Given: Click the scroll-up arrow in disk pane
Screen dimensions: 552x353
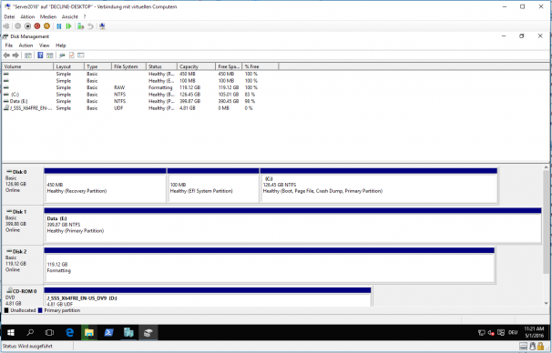Looking at the screenshot, I should pyautogui.click(x=546, y=167).
